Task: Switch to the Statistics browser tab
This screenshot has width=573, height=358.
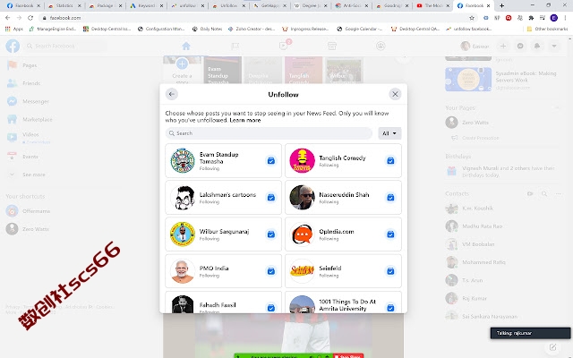Action: point(64,5)
